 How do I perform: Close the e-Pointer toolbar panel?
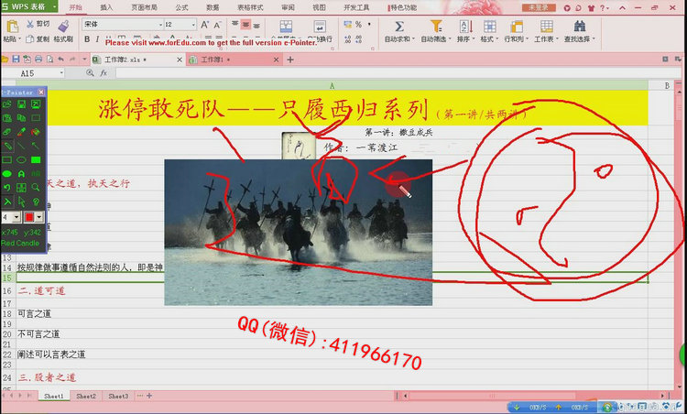41,92
